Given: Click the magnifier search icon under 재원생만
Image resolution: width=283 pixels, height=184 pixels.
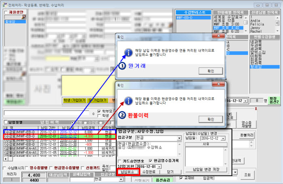Looking at the screenshot, I should click(23, 17).
